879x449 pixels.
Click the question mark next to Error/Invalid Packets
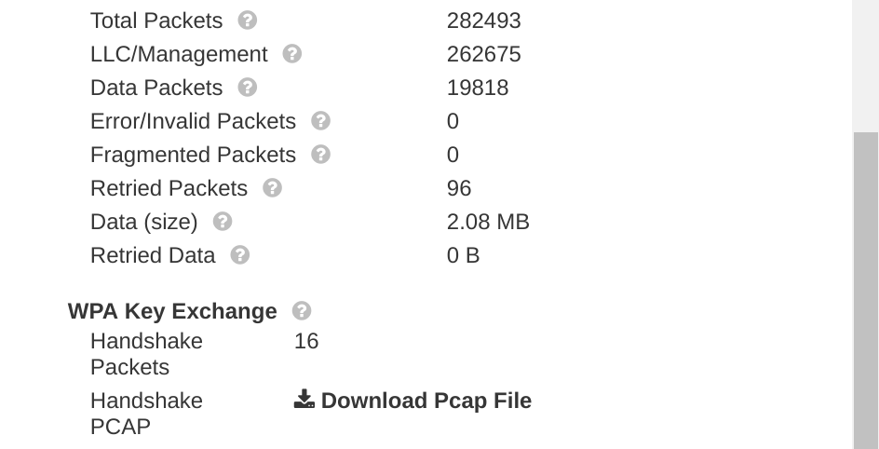(320, 121)
